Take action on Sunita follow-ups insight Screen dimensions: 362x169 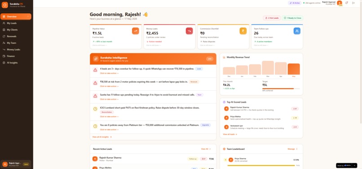(109, 99)
